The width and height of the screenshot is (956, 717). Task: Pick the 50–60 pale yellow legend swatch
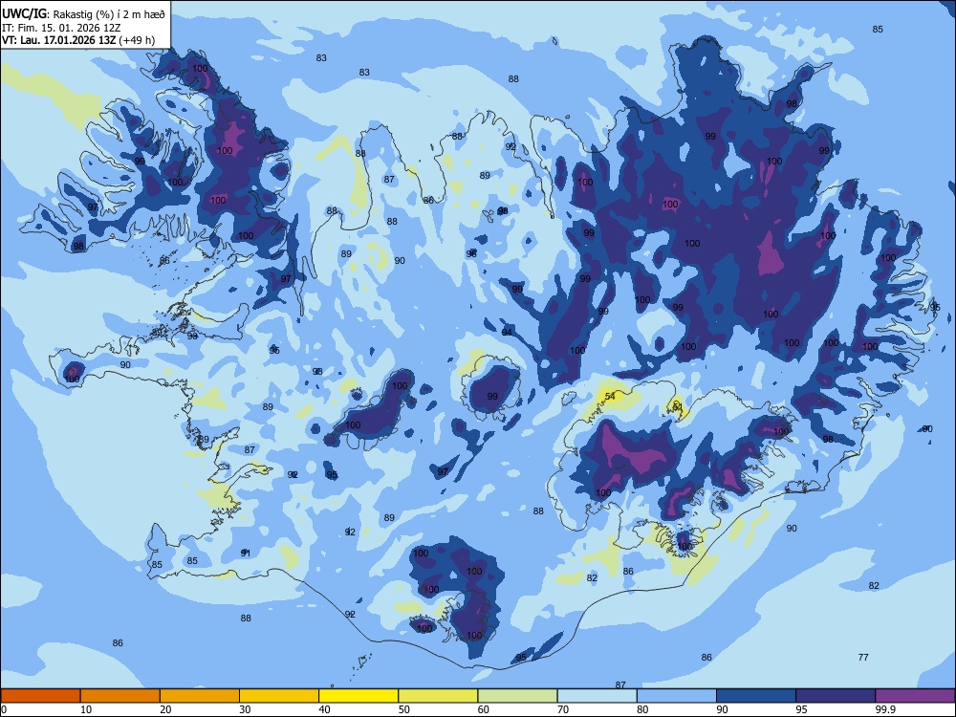[438, 696]
